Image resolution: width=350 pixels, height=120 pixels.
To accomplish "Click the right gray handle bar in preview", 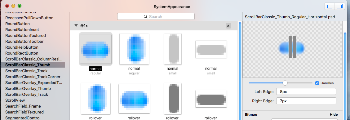I will coord(295,47).
